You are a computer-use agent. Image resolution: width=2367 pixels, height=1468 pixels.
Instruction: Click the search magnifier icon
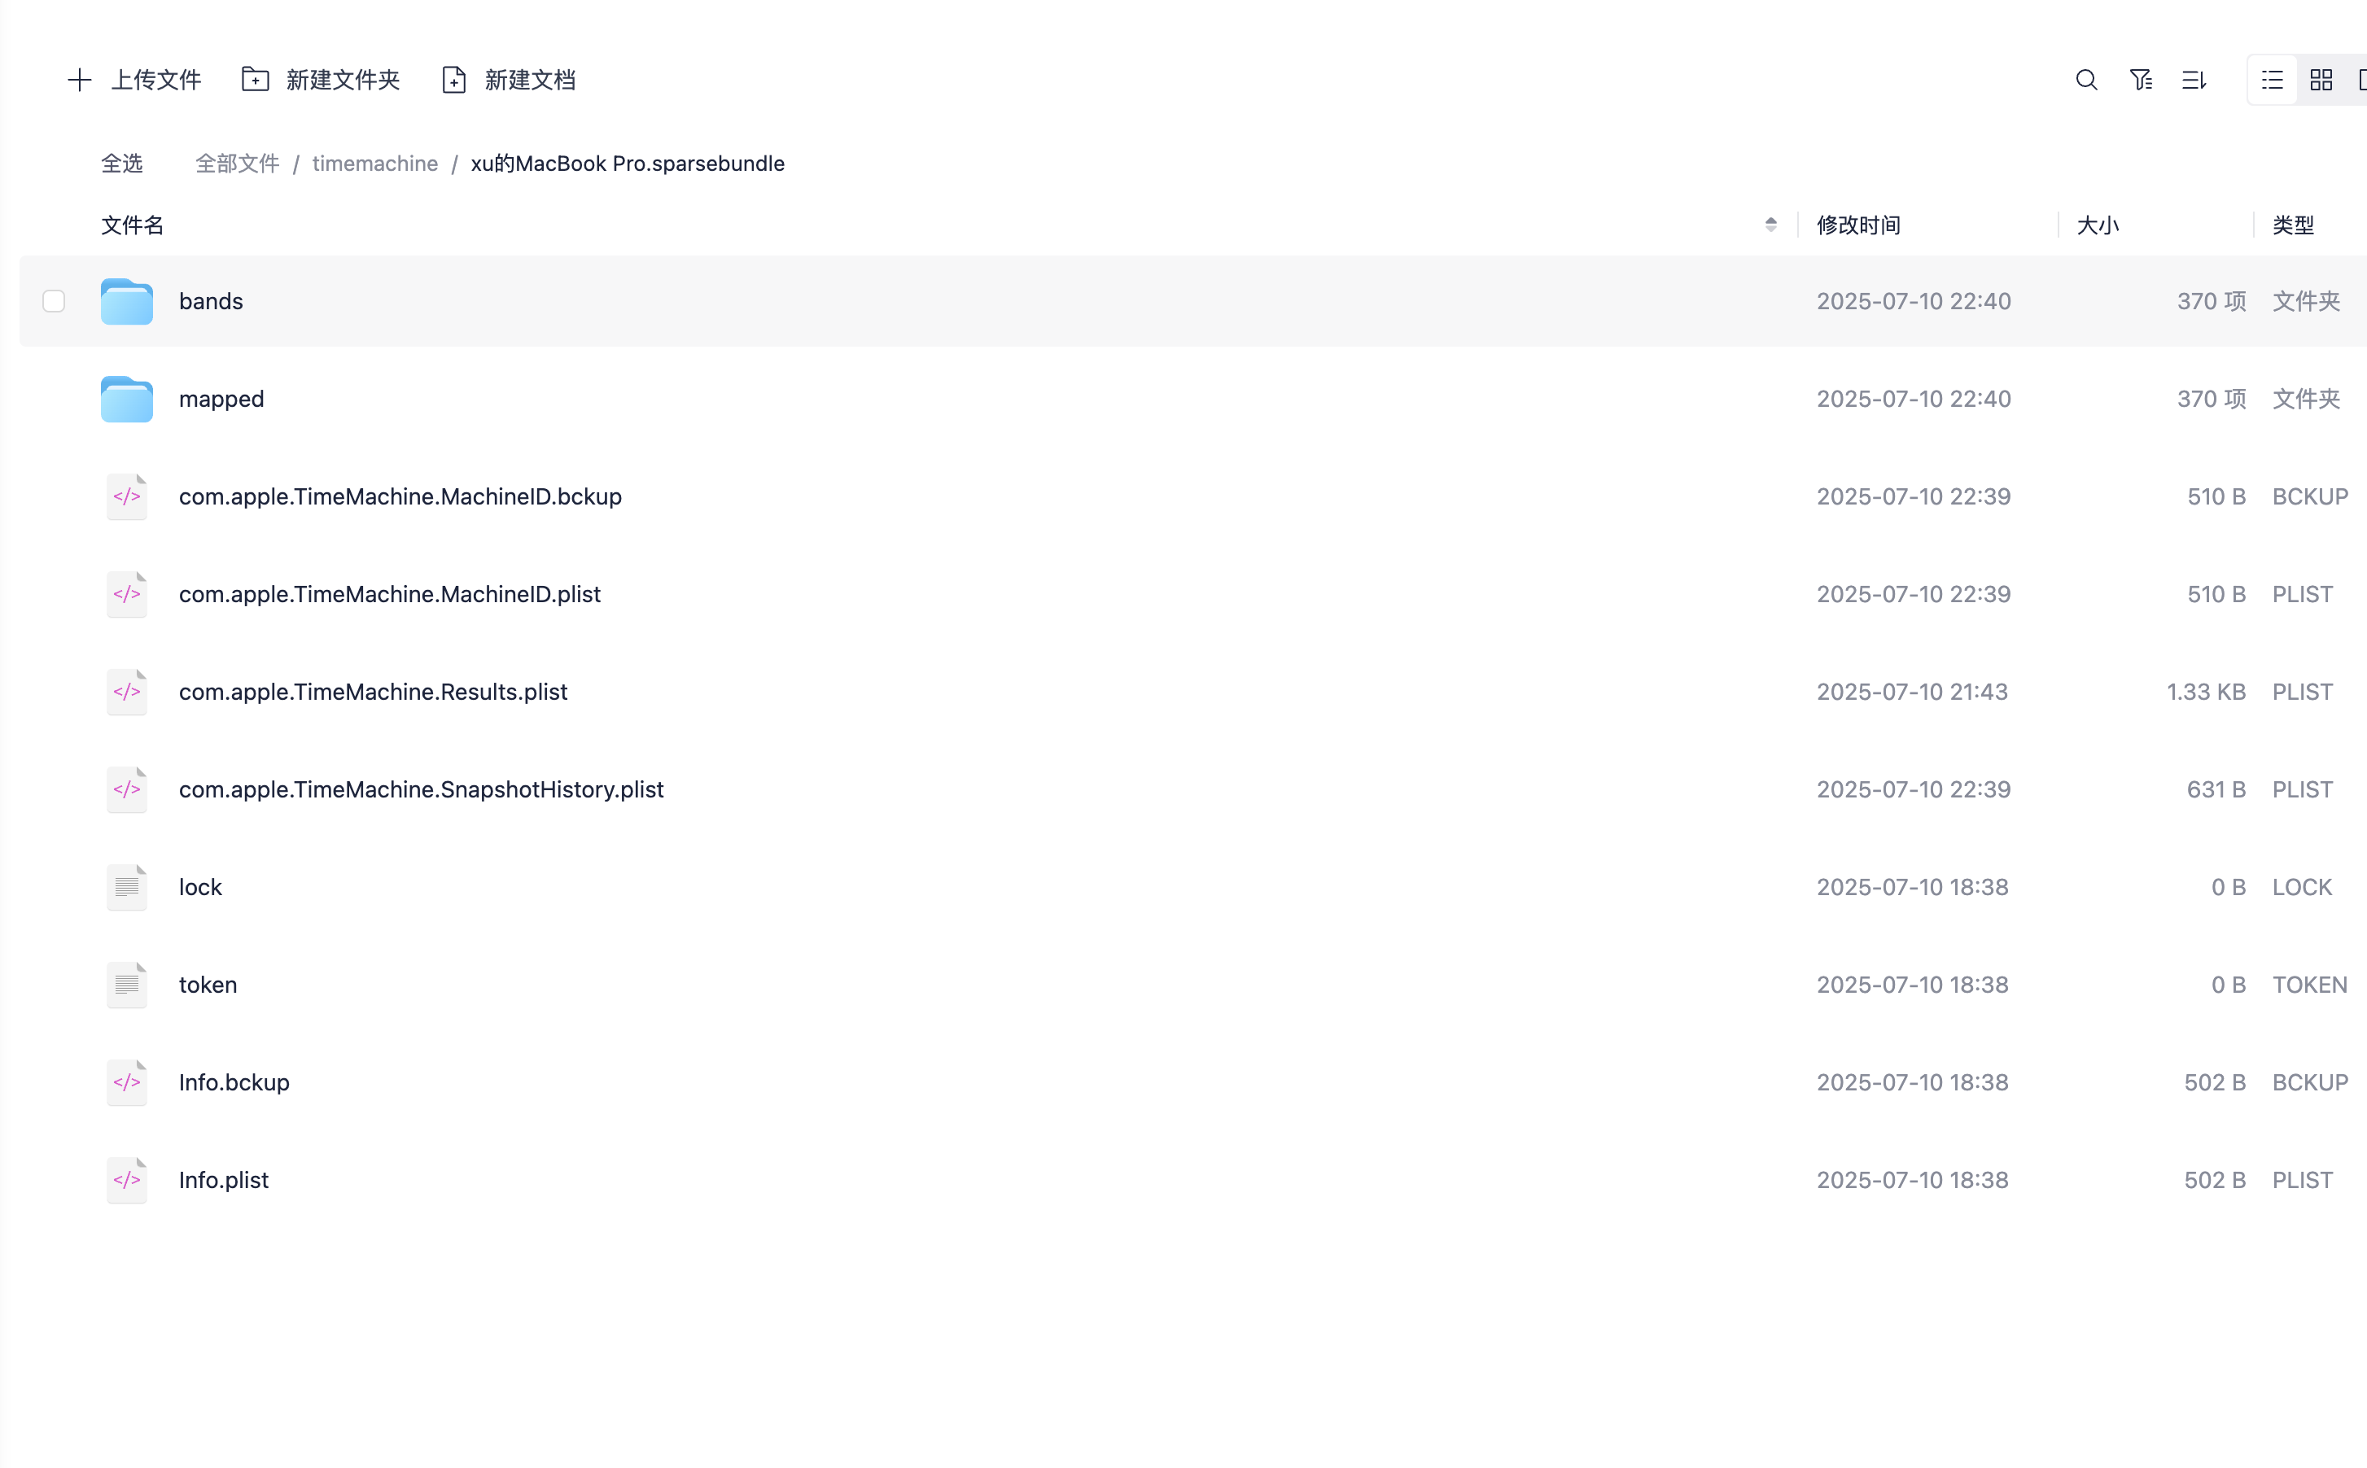[x=2086, y=80]
